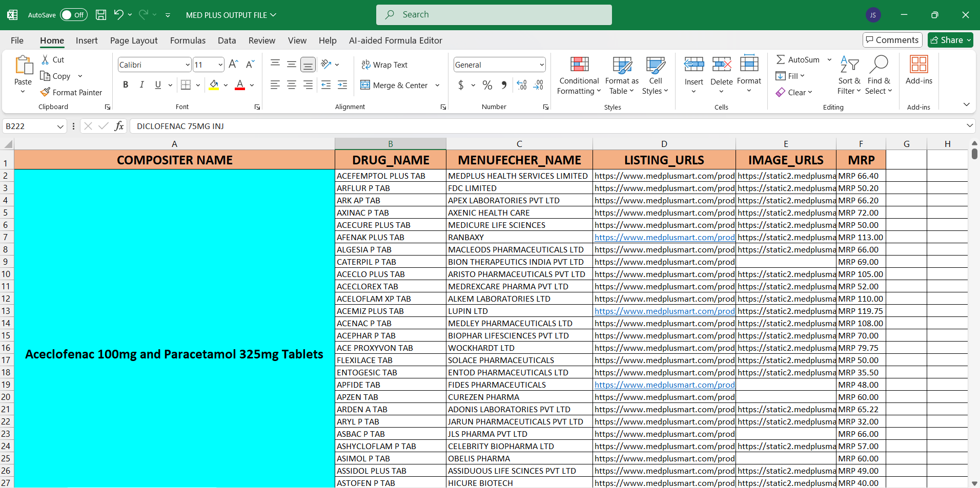Click Center horizontally icon

coord(292,85)
